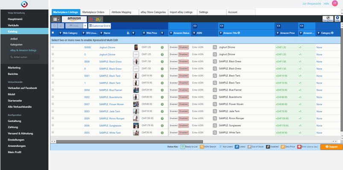Click info icon next to Category header
Image resolution: width=343 pixels, height=170 pixels.
(x=332, y=33)
